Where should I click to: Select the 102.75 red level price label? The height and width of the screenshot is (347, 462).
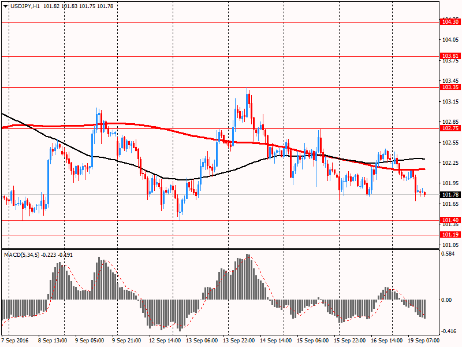[x=450, y=128]
